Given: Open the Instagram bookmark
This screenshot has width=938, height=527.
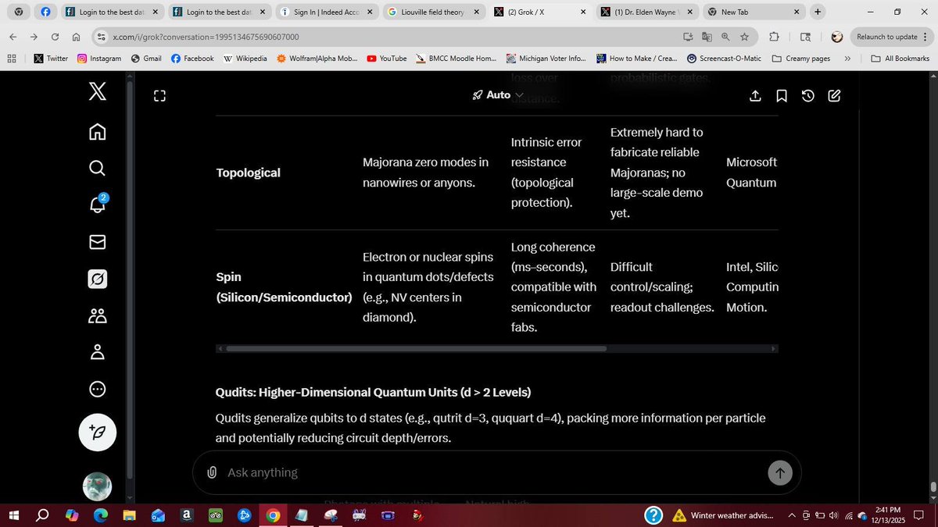Looking at the screenshot, I should [99, 59].
